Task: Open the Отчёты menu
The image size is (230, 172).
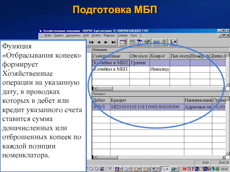Action: click(96, 36)
